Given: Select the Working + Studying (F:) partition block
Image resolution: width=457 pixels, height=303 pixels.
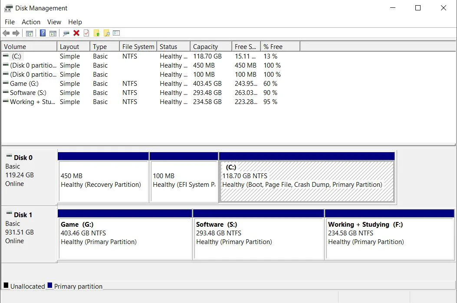Looking at the screenshot, I should click(x=390, y=235).
